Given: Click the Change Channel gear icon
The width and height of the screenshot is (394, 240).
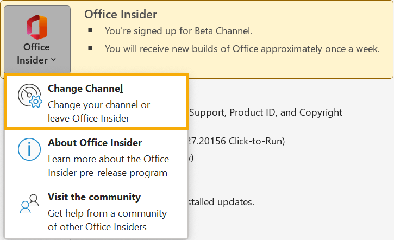Looking at the screenshot, I should coord(29,96).
